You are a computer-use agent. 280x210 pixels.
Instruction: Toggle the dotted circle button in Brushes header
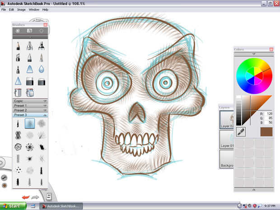tap(42, 31)
